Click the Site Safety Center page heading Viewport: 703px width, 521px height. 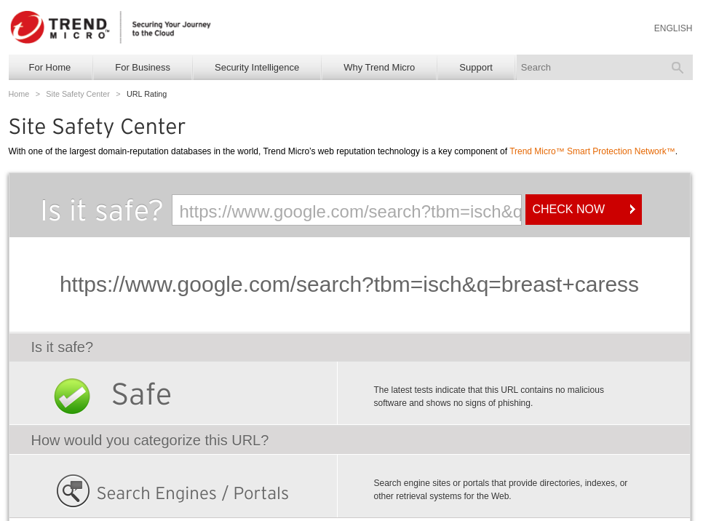pos(97,127)
